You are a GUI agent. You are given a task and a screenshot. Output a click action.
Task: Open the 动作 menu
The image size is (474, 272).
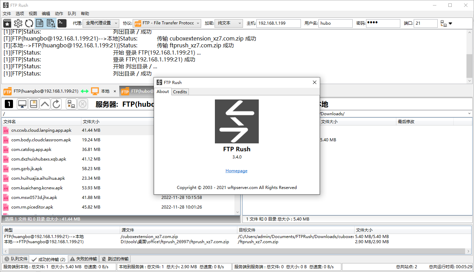point(59,14)
